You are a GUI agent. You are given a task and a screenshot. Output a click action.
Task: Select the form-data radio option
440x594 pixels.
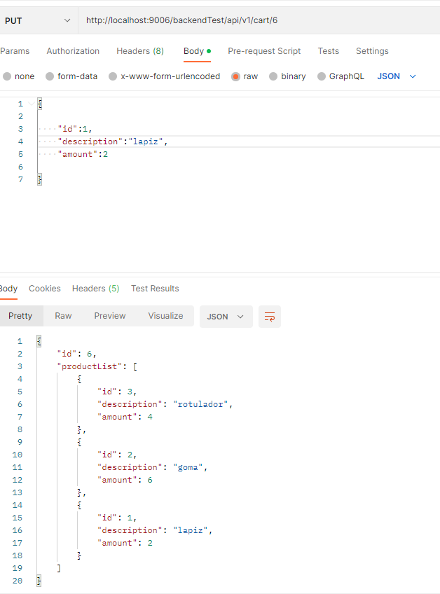click(x=50, y=76)
